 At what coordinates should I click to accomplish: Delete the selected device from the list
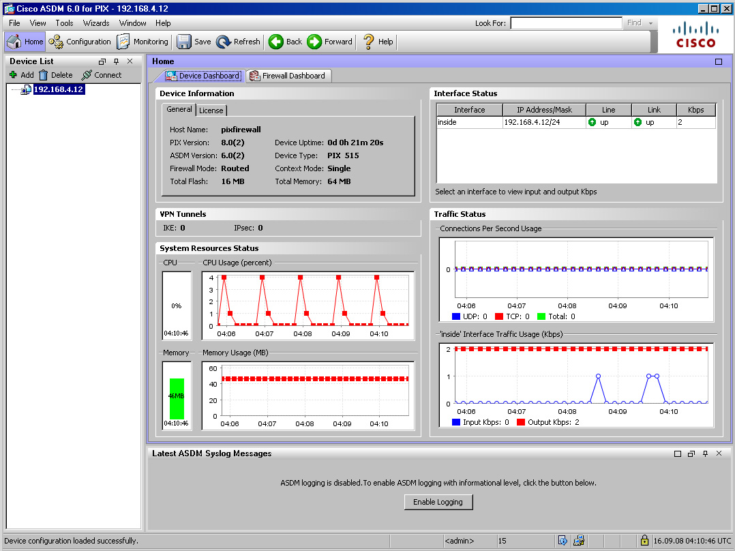55,75
